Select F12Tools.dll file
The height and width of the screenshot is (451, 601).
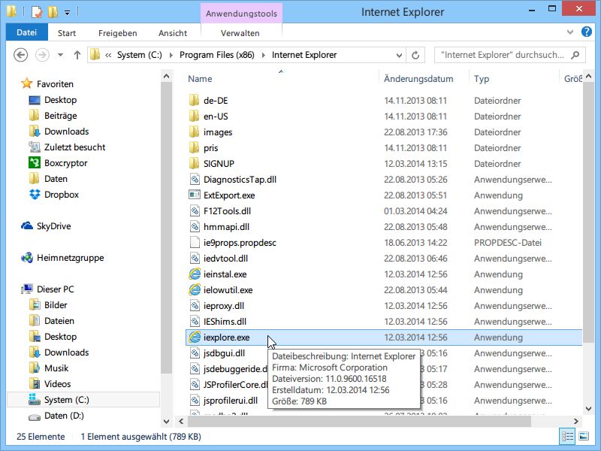[x=227, y=211]
